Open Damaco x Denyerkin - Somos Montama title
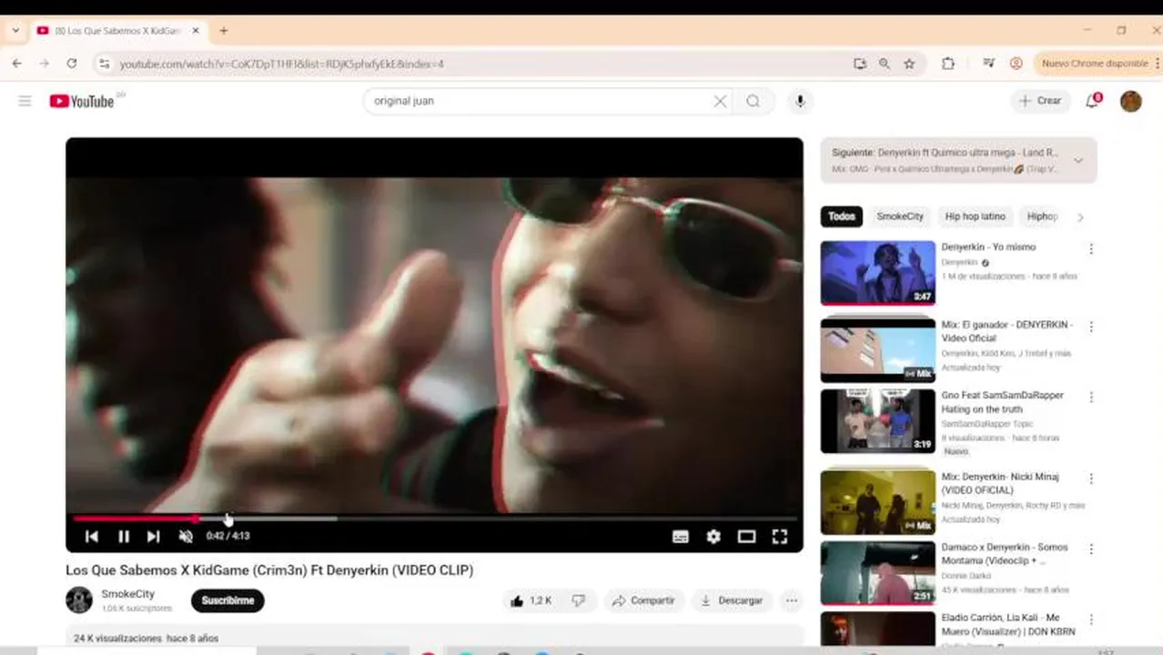The width and height of the screenshot is (1163, 655). pos(1006,554)
